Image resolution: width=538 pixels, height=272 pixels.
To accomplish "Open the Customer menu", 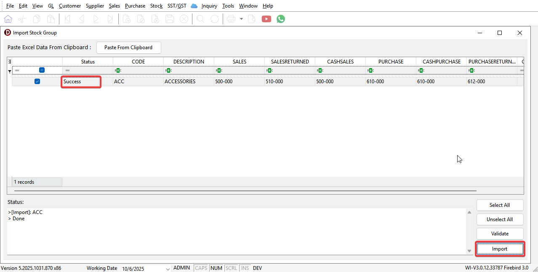I will point(70,6).
